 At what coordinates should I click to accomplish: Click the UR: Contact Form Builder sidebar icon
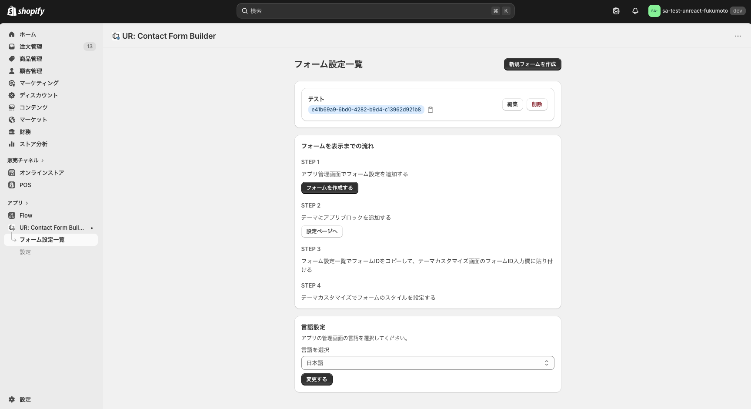click(12, 228)
